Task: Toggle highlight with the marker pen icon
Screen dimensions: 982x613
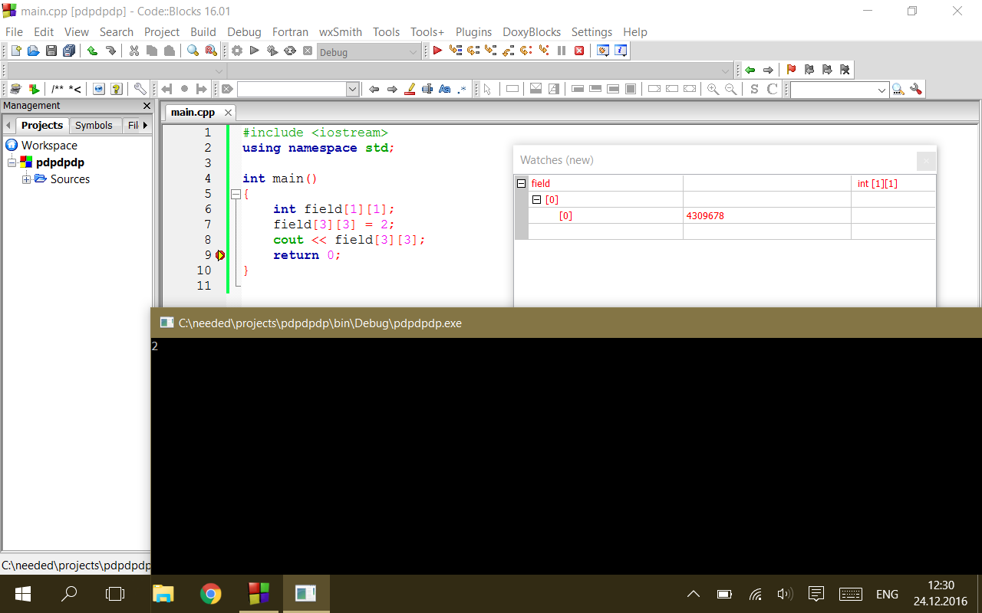Action: coord(410,89)
